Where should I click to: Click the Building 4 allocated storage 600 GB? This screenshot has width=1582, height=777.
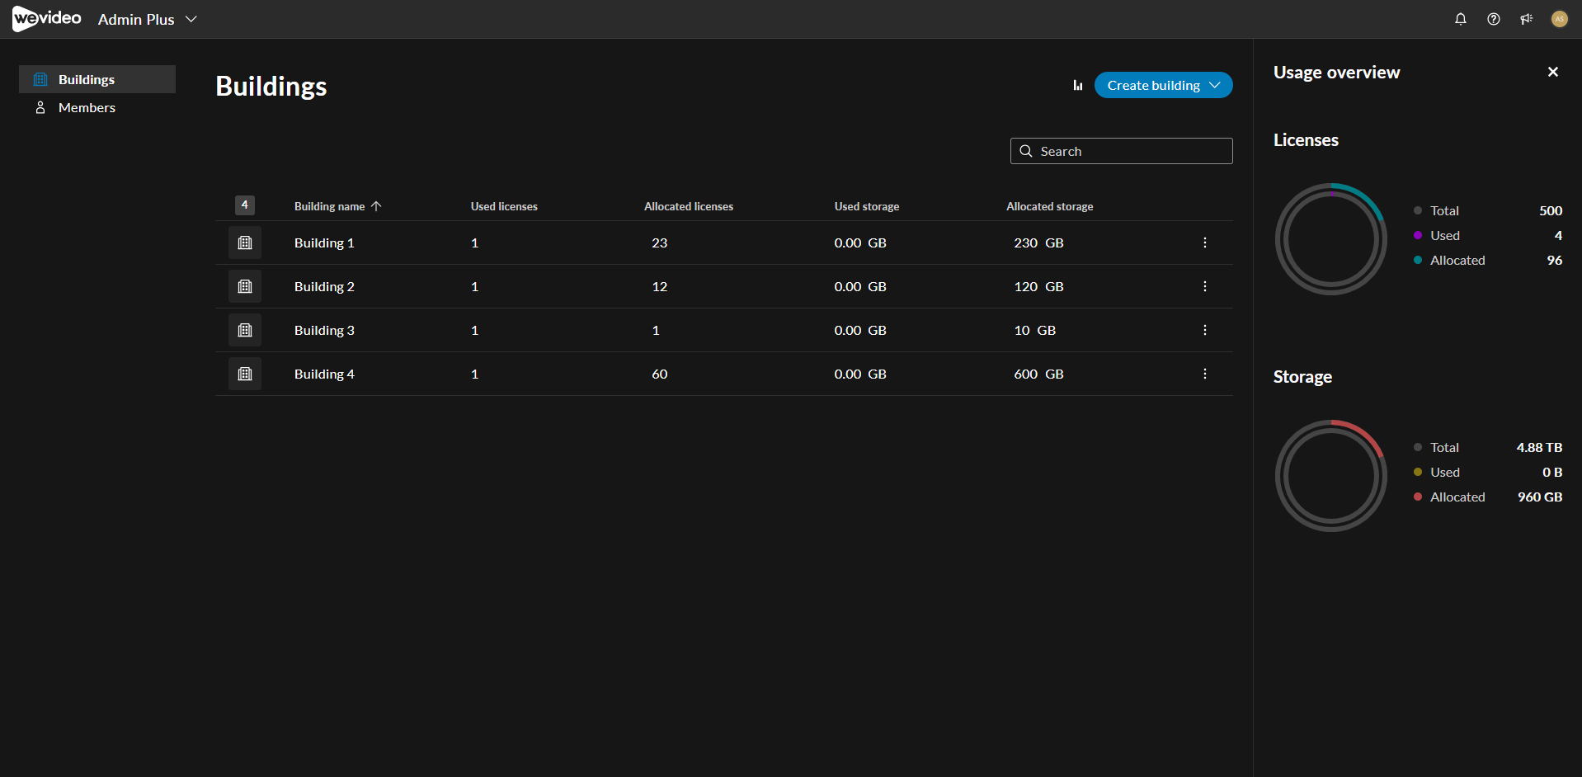pos(1038,374)
